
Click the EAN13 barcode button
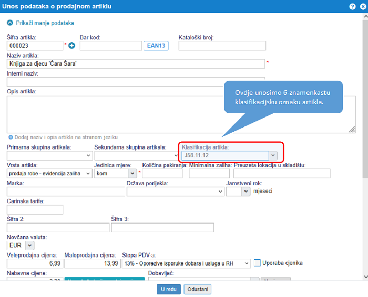(156, 46)
